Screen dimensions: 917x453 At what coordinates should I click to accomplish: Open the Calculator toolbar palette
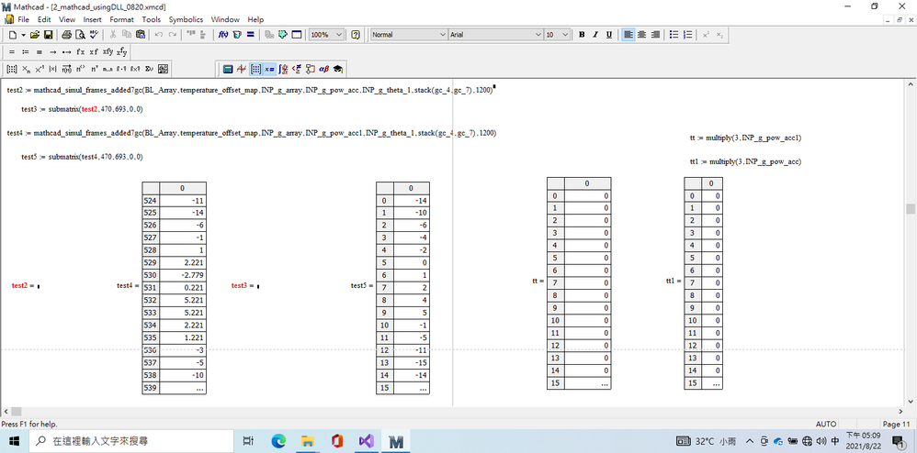[227, 69]
